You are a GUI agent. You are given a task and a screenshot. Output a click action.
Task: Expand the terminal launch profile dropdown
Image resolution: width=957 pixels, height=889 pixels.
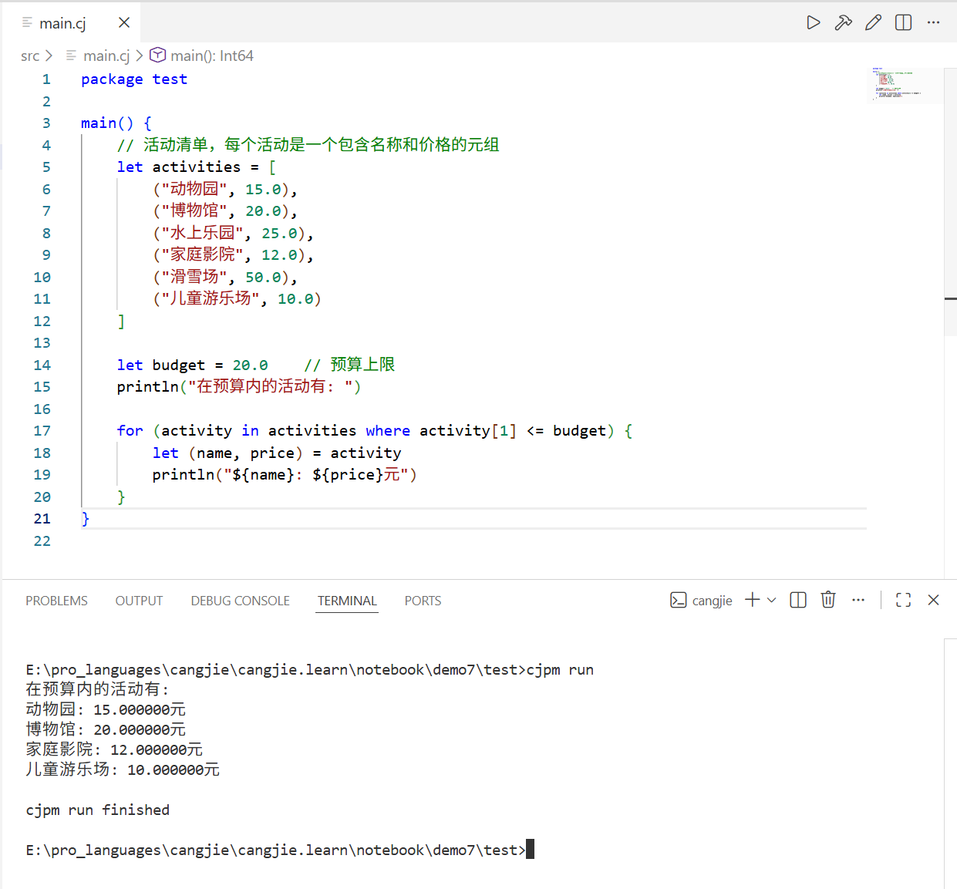click(x=772, y=600)
